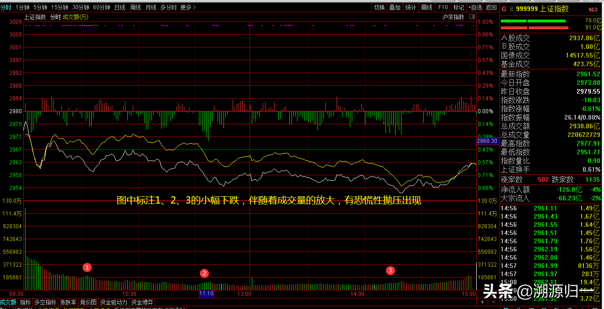This screenshot has width=604, height=309.
Task: Toggle the 标记 mark option
Action: click(458, 7)
